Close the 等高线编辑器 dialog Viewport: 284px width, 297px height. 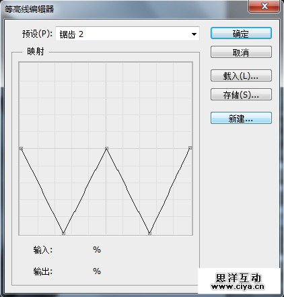click(264, 6)
